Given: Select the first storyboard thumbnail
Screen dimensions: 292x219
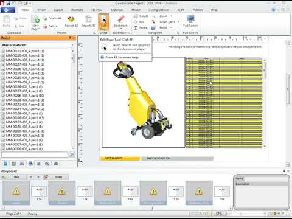Looking at the screenshot, I should pos(16,193).
